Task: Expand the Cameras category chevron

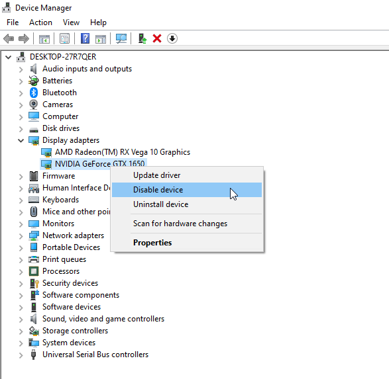Action: coord(21,105)
